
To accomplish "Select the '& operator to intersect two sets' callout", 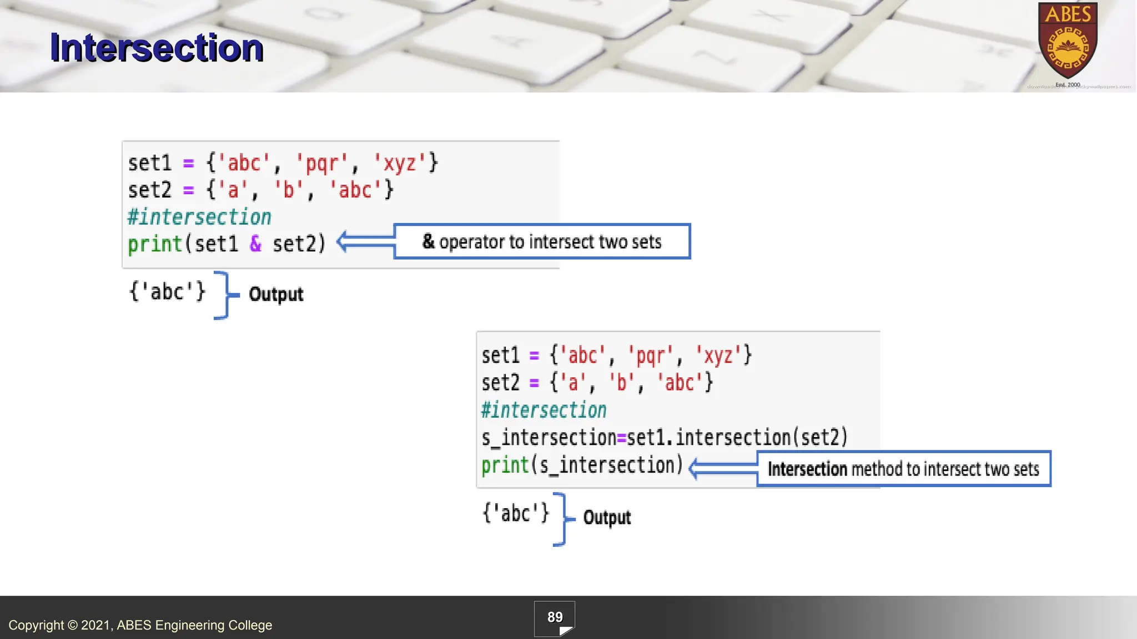I will [542, 241].
